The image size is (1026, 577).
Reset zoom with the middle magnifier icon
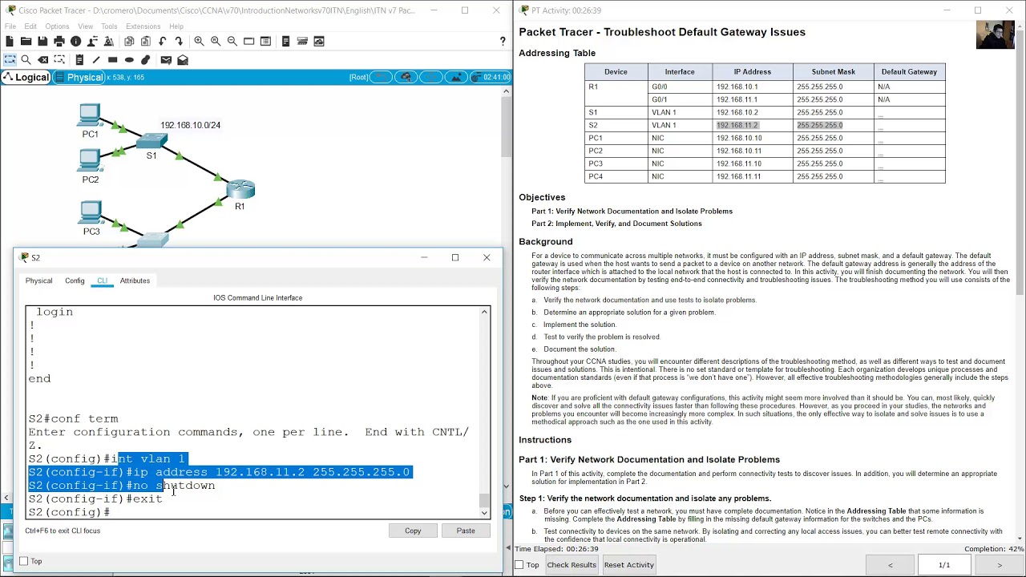(216, 41)
